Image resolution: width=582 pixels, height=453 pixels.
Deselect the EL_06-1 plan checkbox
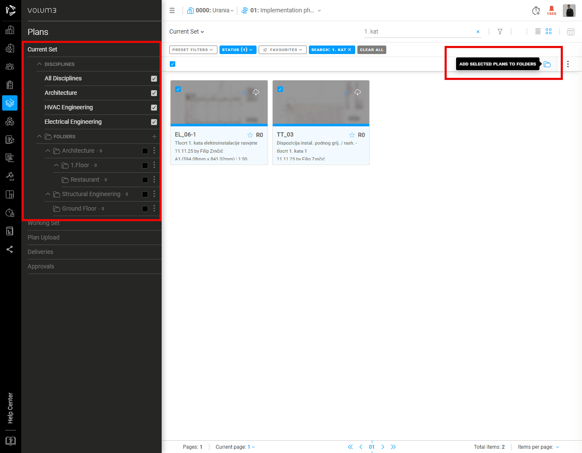coord(178,89)
